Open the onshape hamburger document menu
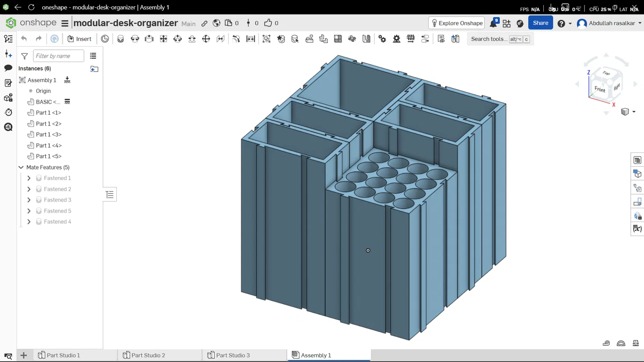Image resolution: width=644 pixels, height=362 pixels. pos(65,23)
